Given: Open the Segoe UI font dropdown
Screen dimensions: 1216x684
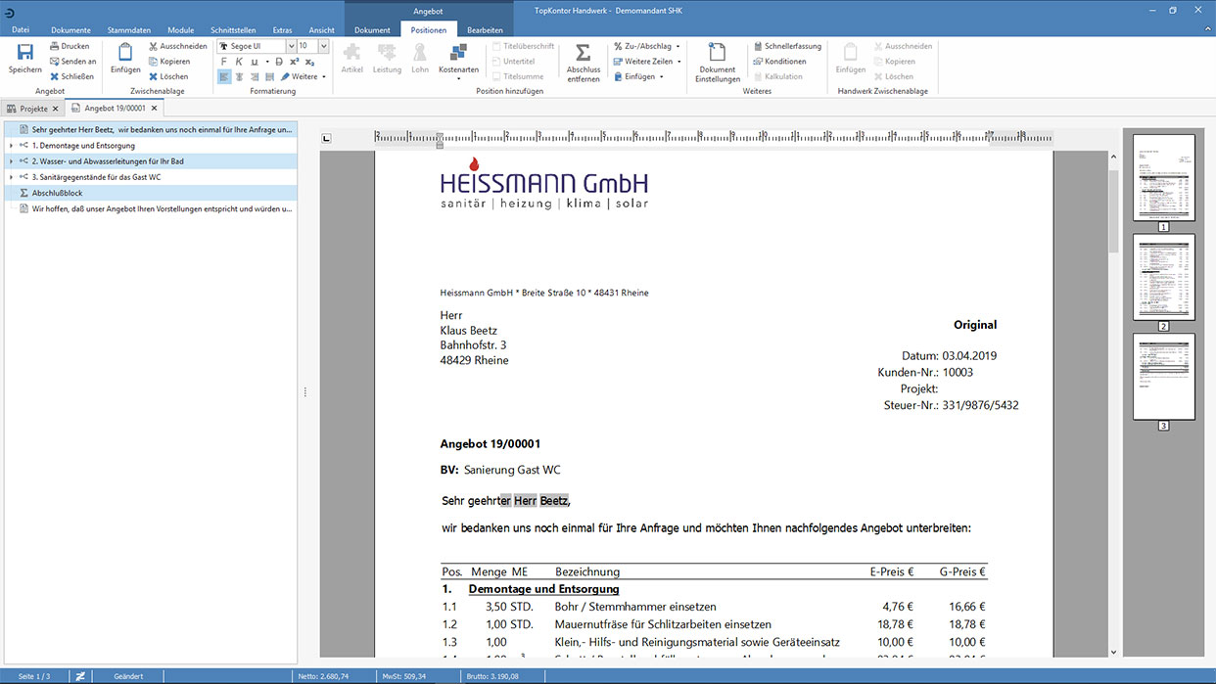Looking at the screenshot, I should (x=291, y=46).
